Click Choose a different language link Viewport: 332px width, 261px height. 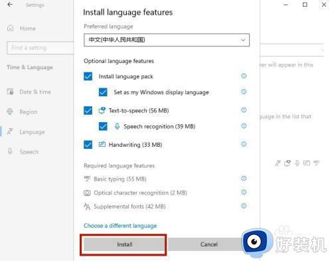click(x=120, y=226)
